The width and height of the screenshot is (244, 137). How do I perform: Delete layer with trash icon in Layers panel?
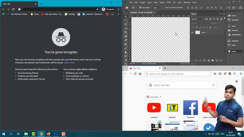tap(221, 60)
